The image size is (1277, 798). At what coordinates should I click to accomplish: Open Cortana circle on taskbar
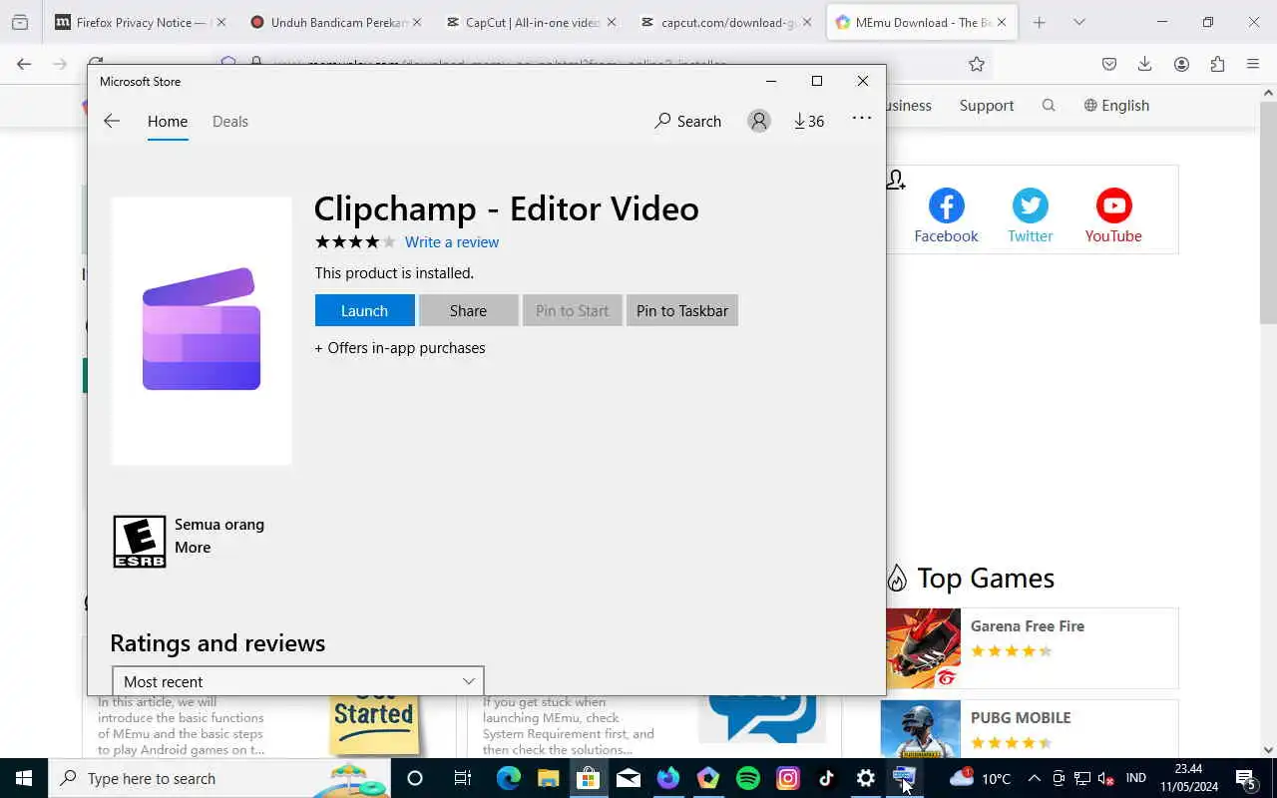415,778
